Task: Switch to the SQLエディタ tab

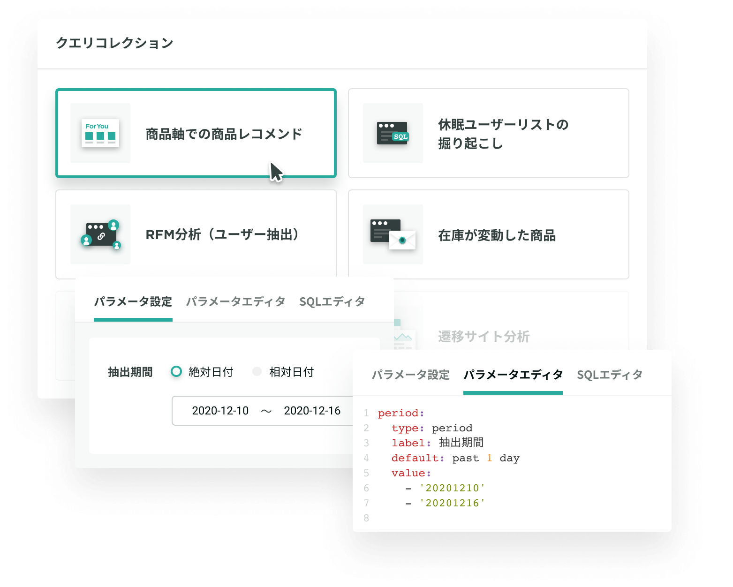Action: 610,375
